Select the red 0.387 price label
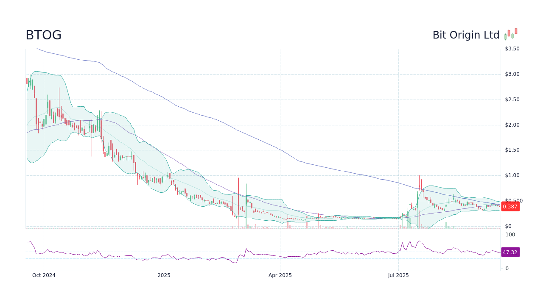The image size is (543, 305). coord(510,207)
